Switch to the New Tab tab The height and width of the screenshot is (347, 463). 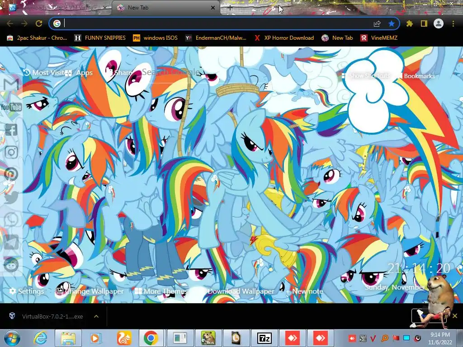click(165, 8)
